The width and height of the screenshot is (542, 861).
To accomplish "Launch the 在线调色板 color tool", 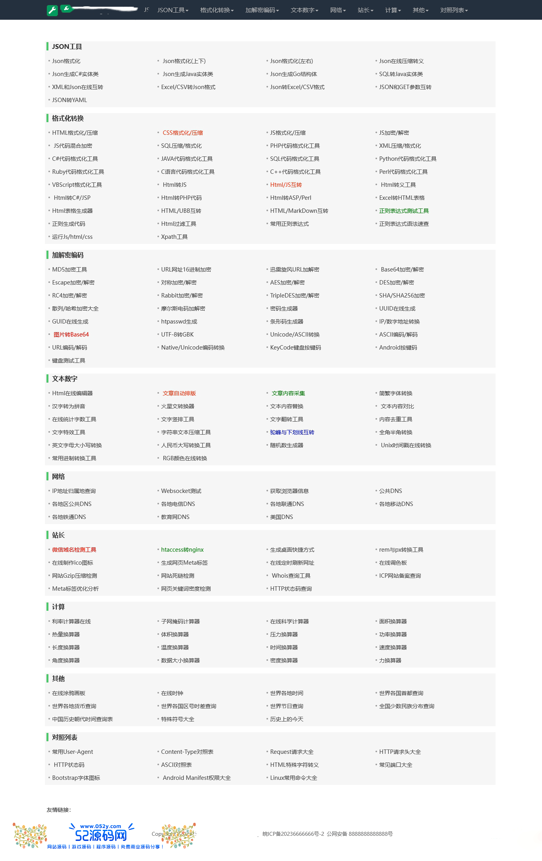I will [x=393, y=563].
